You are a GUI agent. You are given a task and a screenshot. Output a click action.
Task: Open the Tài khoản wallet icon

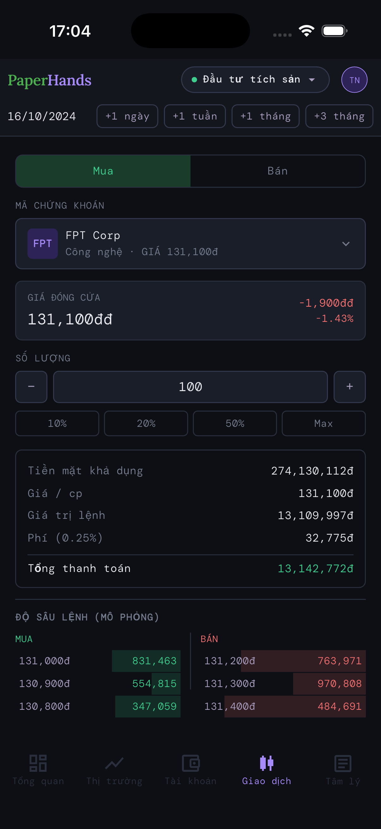191,763
